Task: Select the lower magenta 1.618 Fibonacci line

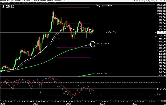Action: [75, 58]
